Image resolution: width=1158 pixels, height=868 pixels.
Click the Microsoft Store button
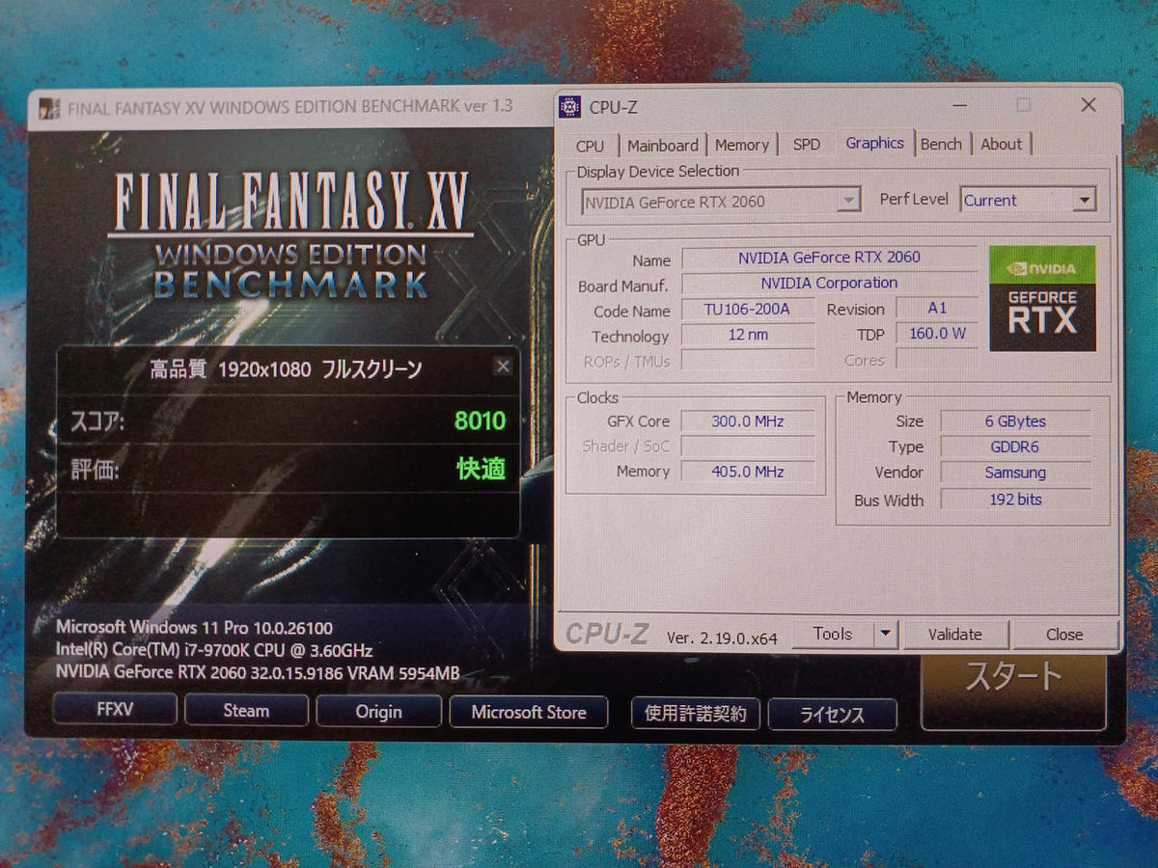click(528, 712)
